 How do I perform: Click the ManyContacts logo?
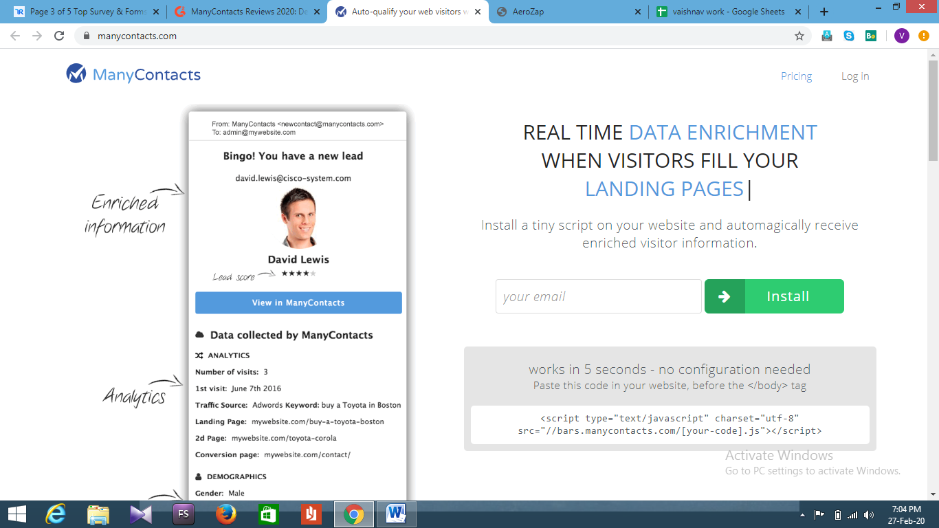133,74
